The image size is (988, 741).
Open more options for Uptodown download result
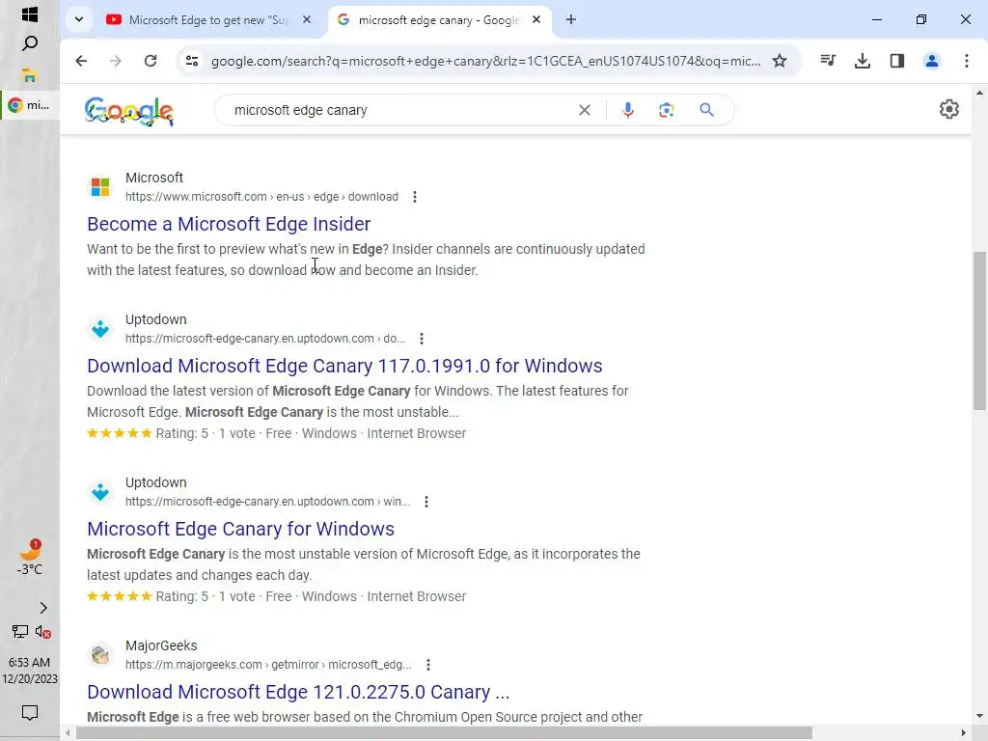[x=422, y=339]
